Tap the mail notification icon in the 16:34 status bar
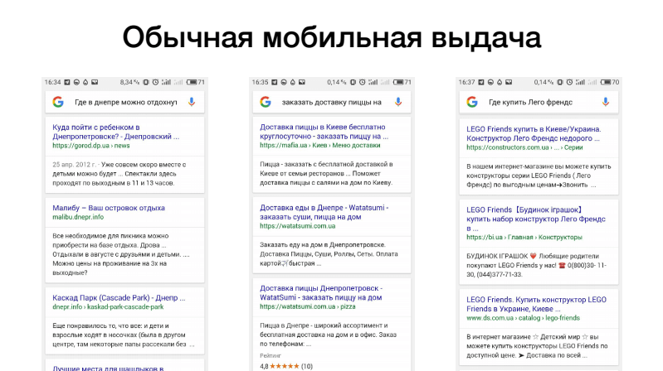 click(x=95, y=82)
